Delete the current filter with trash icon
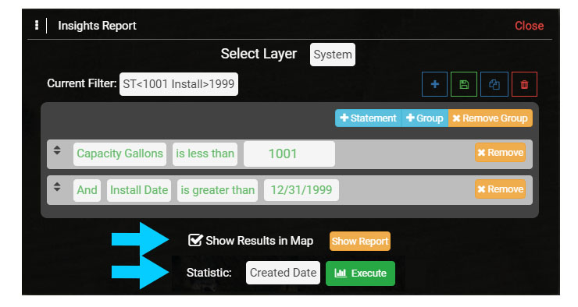Screen dimensions: 578x307 [524, 84]
